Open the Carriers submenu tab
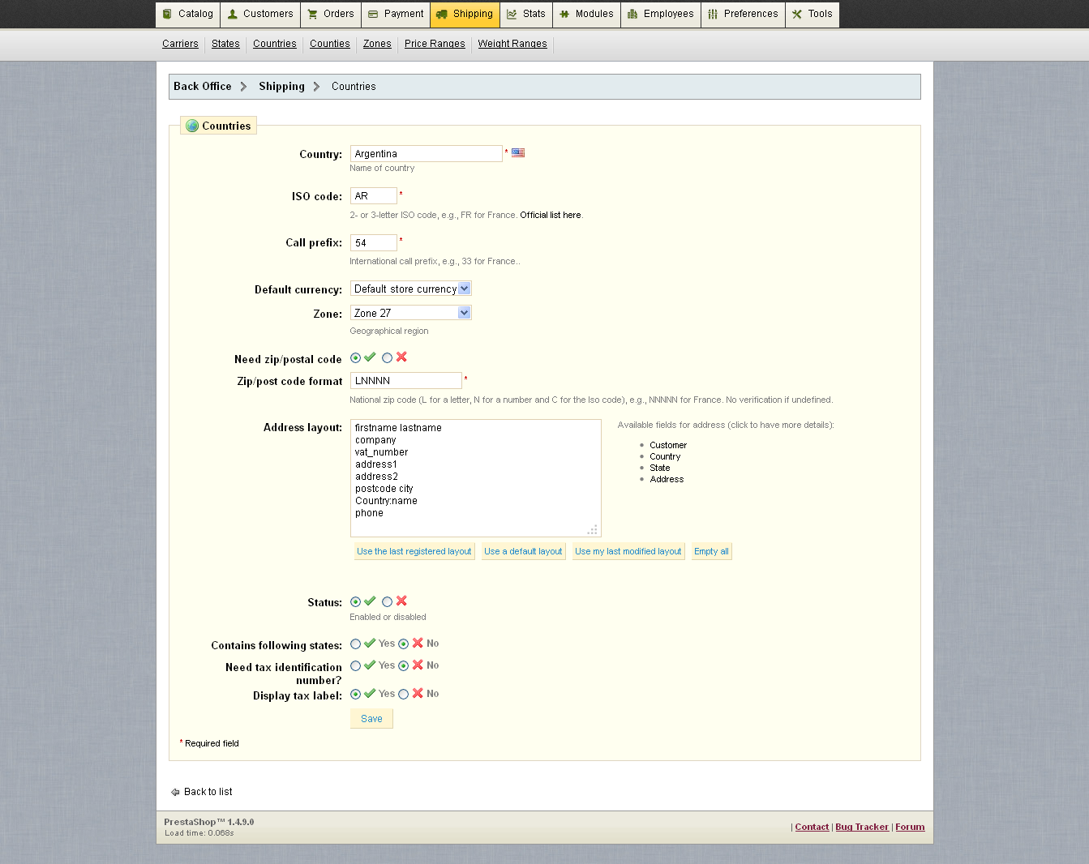1089x864 pixels. [180, 44]
